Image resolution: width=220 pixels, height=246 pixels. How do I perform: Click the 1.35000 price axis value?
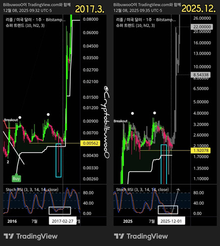[201, 168]
